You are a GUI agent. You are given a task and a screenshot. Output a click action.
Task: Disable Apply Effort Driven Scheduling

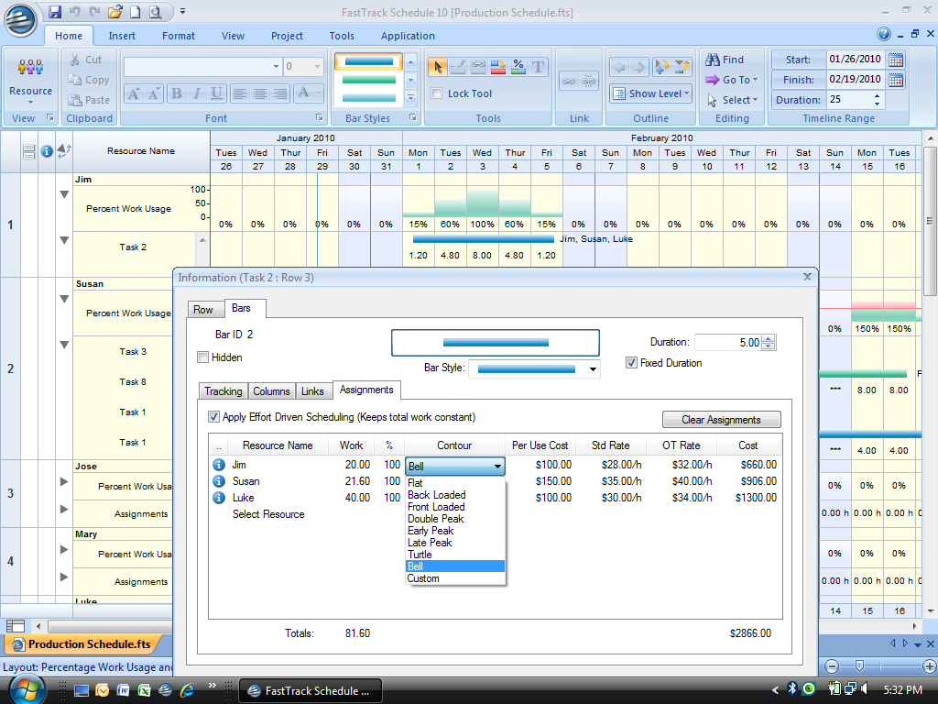tap(214, 417)
